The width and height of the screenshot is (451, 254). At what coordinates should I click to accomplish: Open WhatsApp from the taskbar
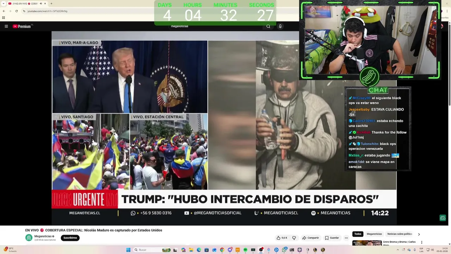click(x=284, y=250)
